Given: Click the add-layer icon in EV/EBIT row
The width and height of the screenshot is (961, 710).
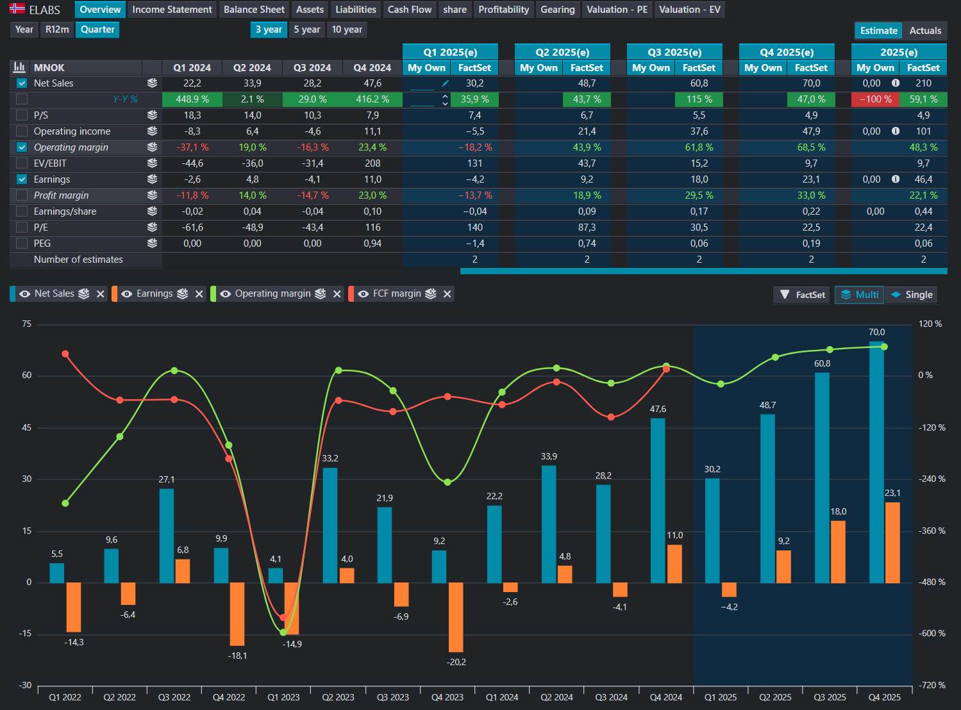Looking at the screenshot, I should 152,163.
